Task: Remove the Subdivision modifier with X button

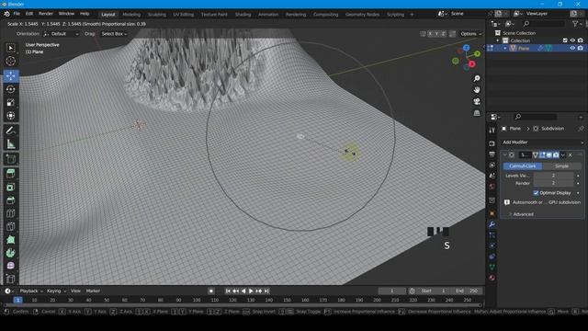Action: pyautogui.click(x=570, y=155)
